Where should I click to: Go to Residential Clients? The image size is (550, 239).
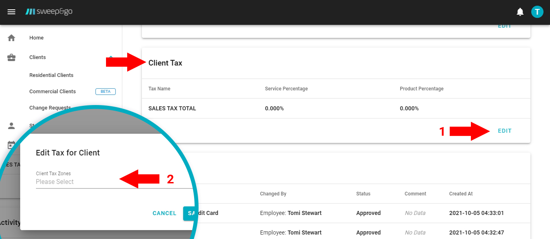(x=51, y=75)
